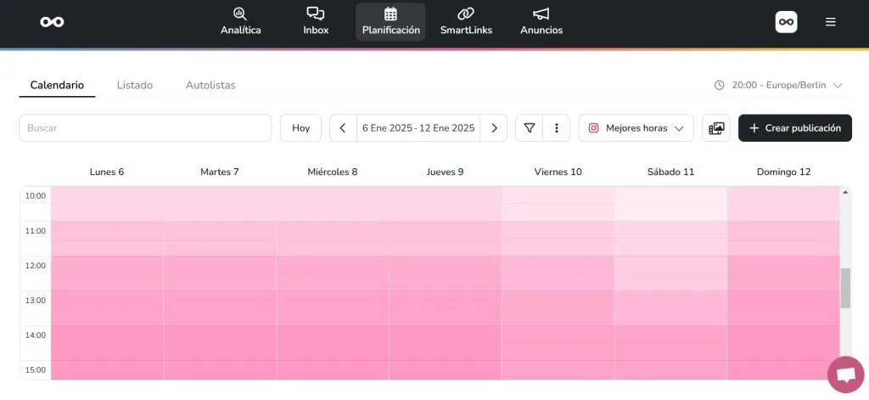The width and height of the screenshot is (869, 400).
Task: Expand the Mejores horas dropdown
Action: [636, 127]
